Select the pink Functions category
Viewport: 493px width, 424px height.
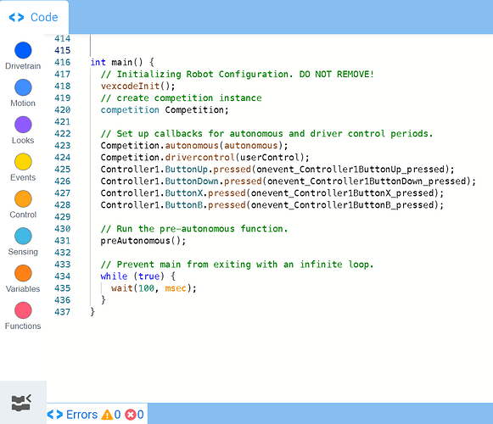pos(23,310)
